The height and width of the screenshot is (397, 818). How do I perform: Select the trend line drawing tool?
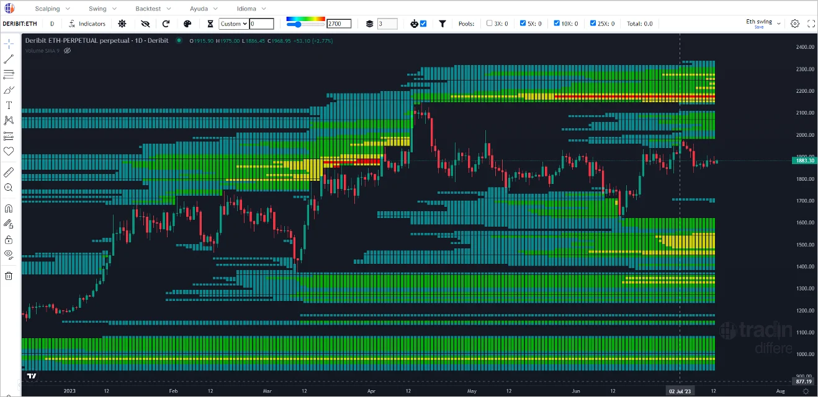click(9, 58)
